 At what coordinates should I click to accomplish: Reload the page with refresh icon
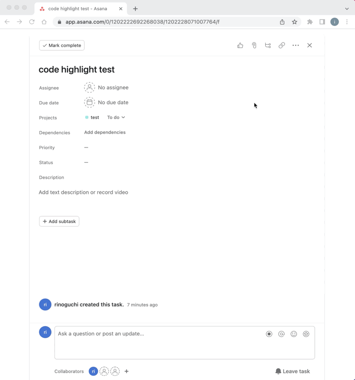32,22
